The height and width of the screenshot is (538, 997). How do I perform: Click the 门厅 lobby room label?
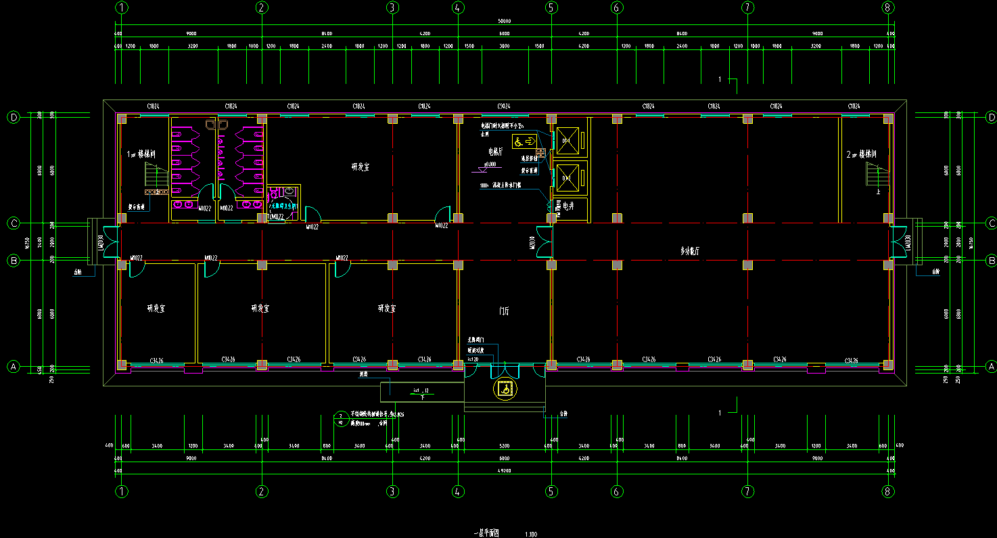(504, 311)
